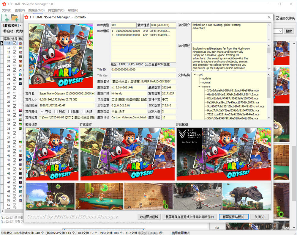Collapse the secure node in file structure
Viewport: 297px width, 235px height.
tap(199, 87)
